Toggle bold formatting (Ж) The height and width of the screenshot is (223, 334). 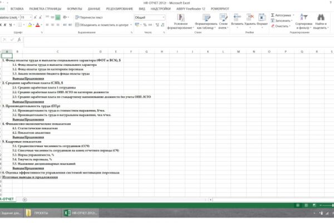coord(1,25)
